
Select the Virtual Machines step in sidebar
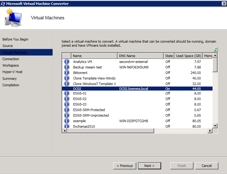coord(26,52)
